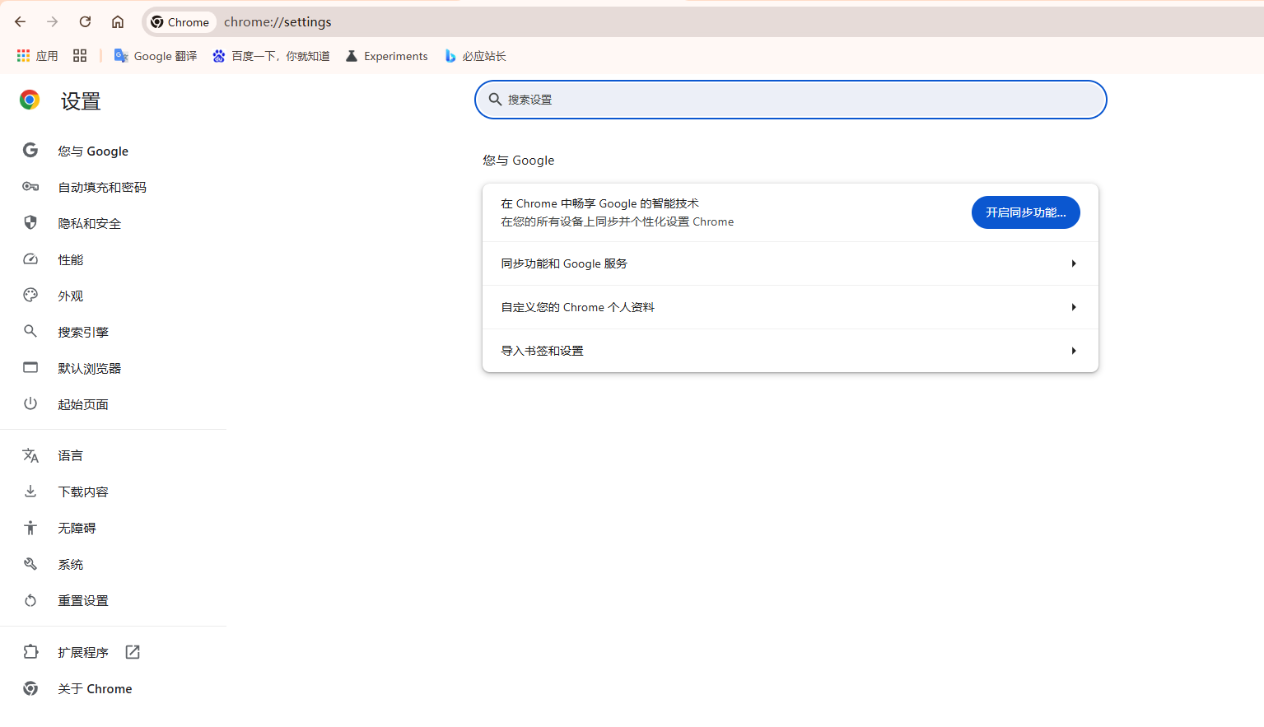Expand arrow on 导入书签和设置 row
Screen dimensions: 1264x727
click(1074, 351)
